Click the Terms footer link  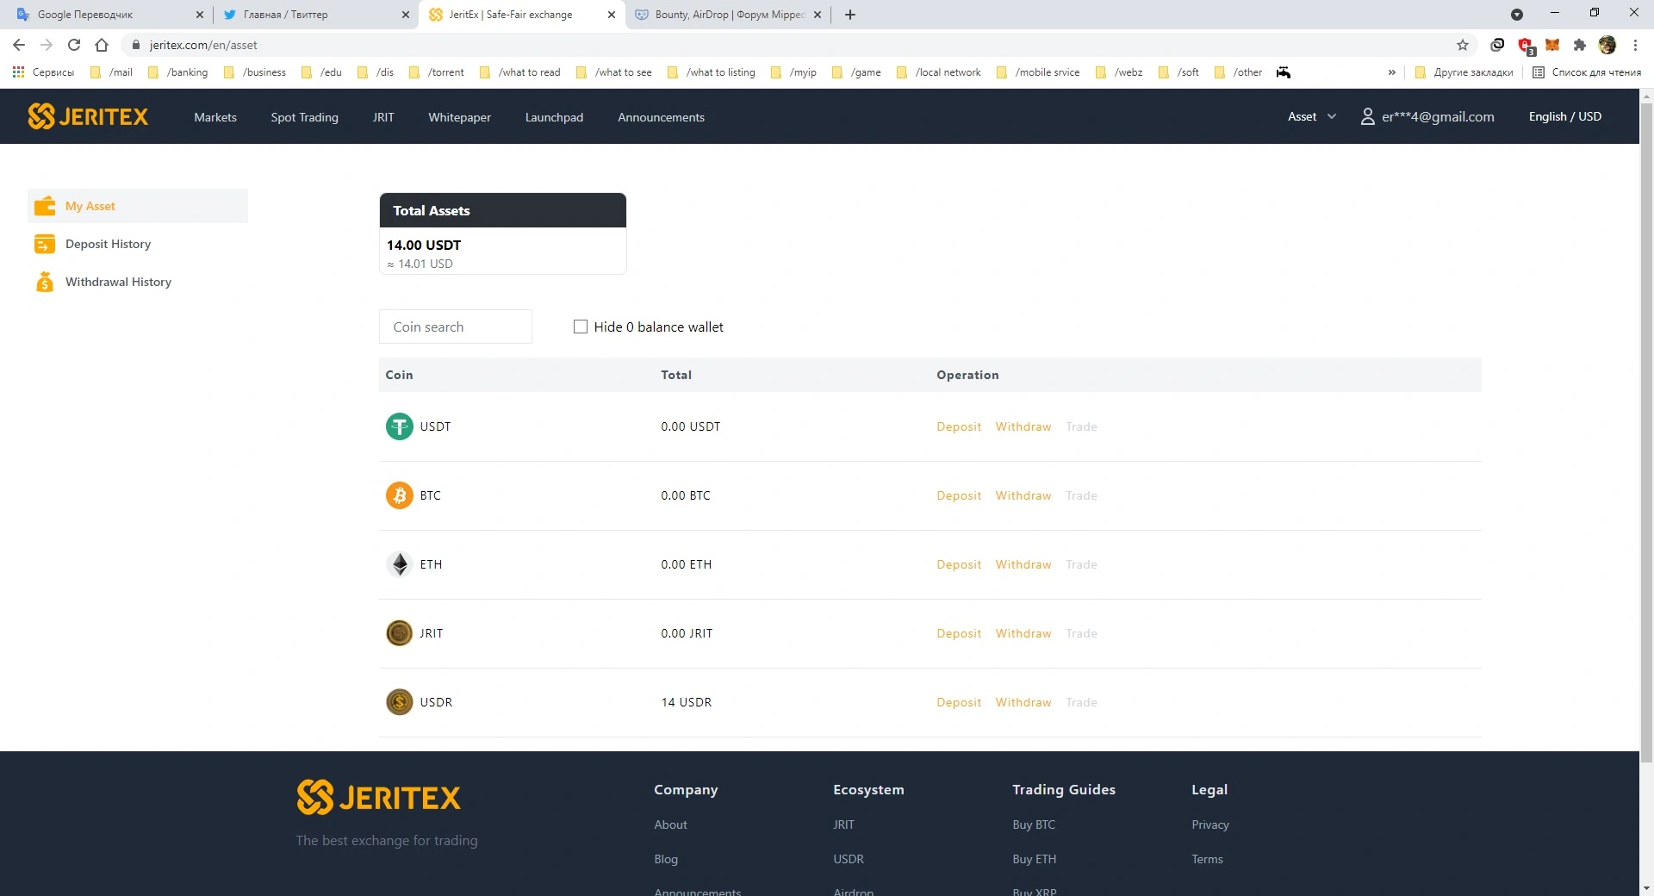(x=1207, y=859)
